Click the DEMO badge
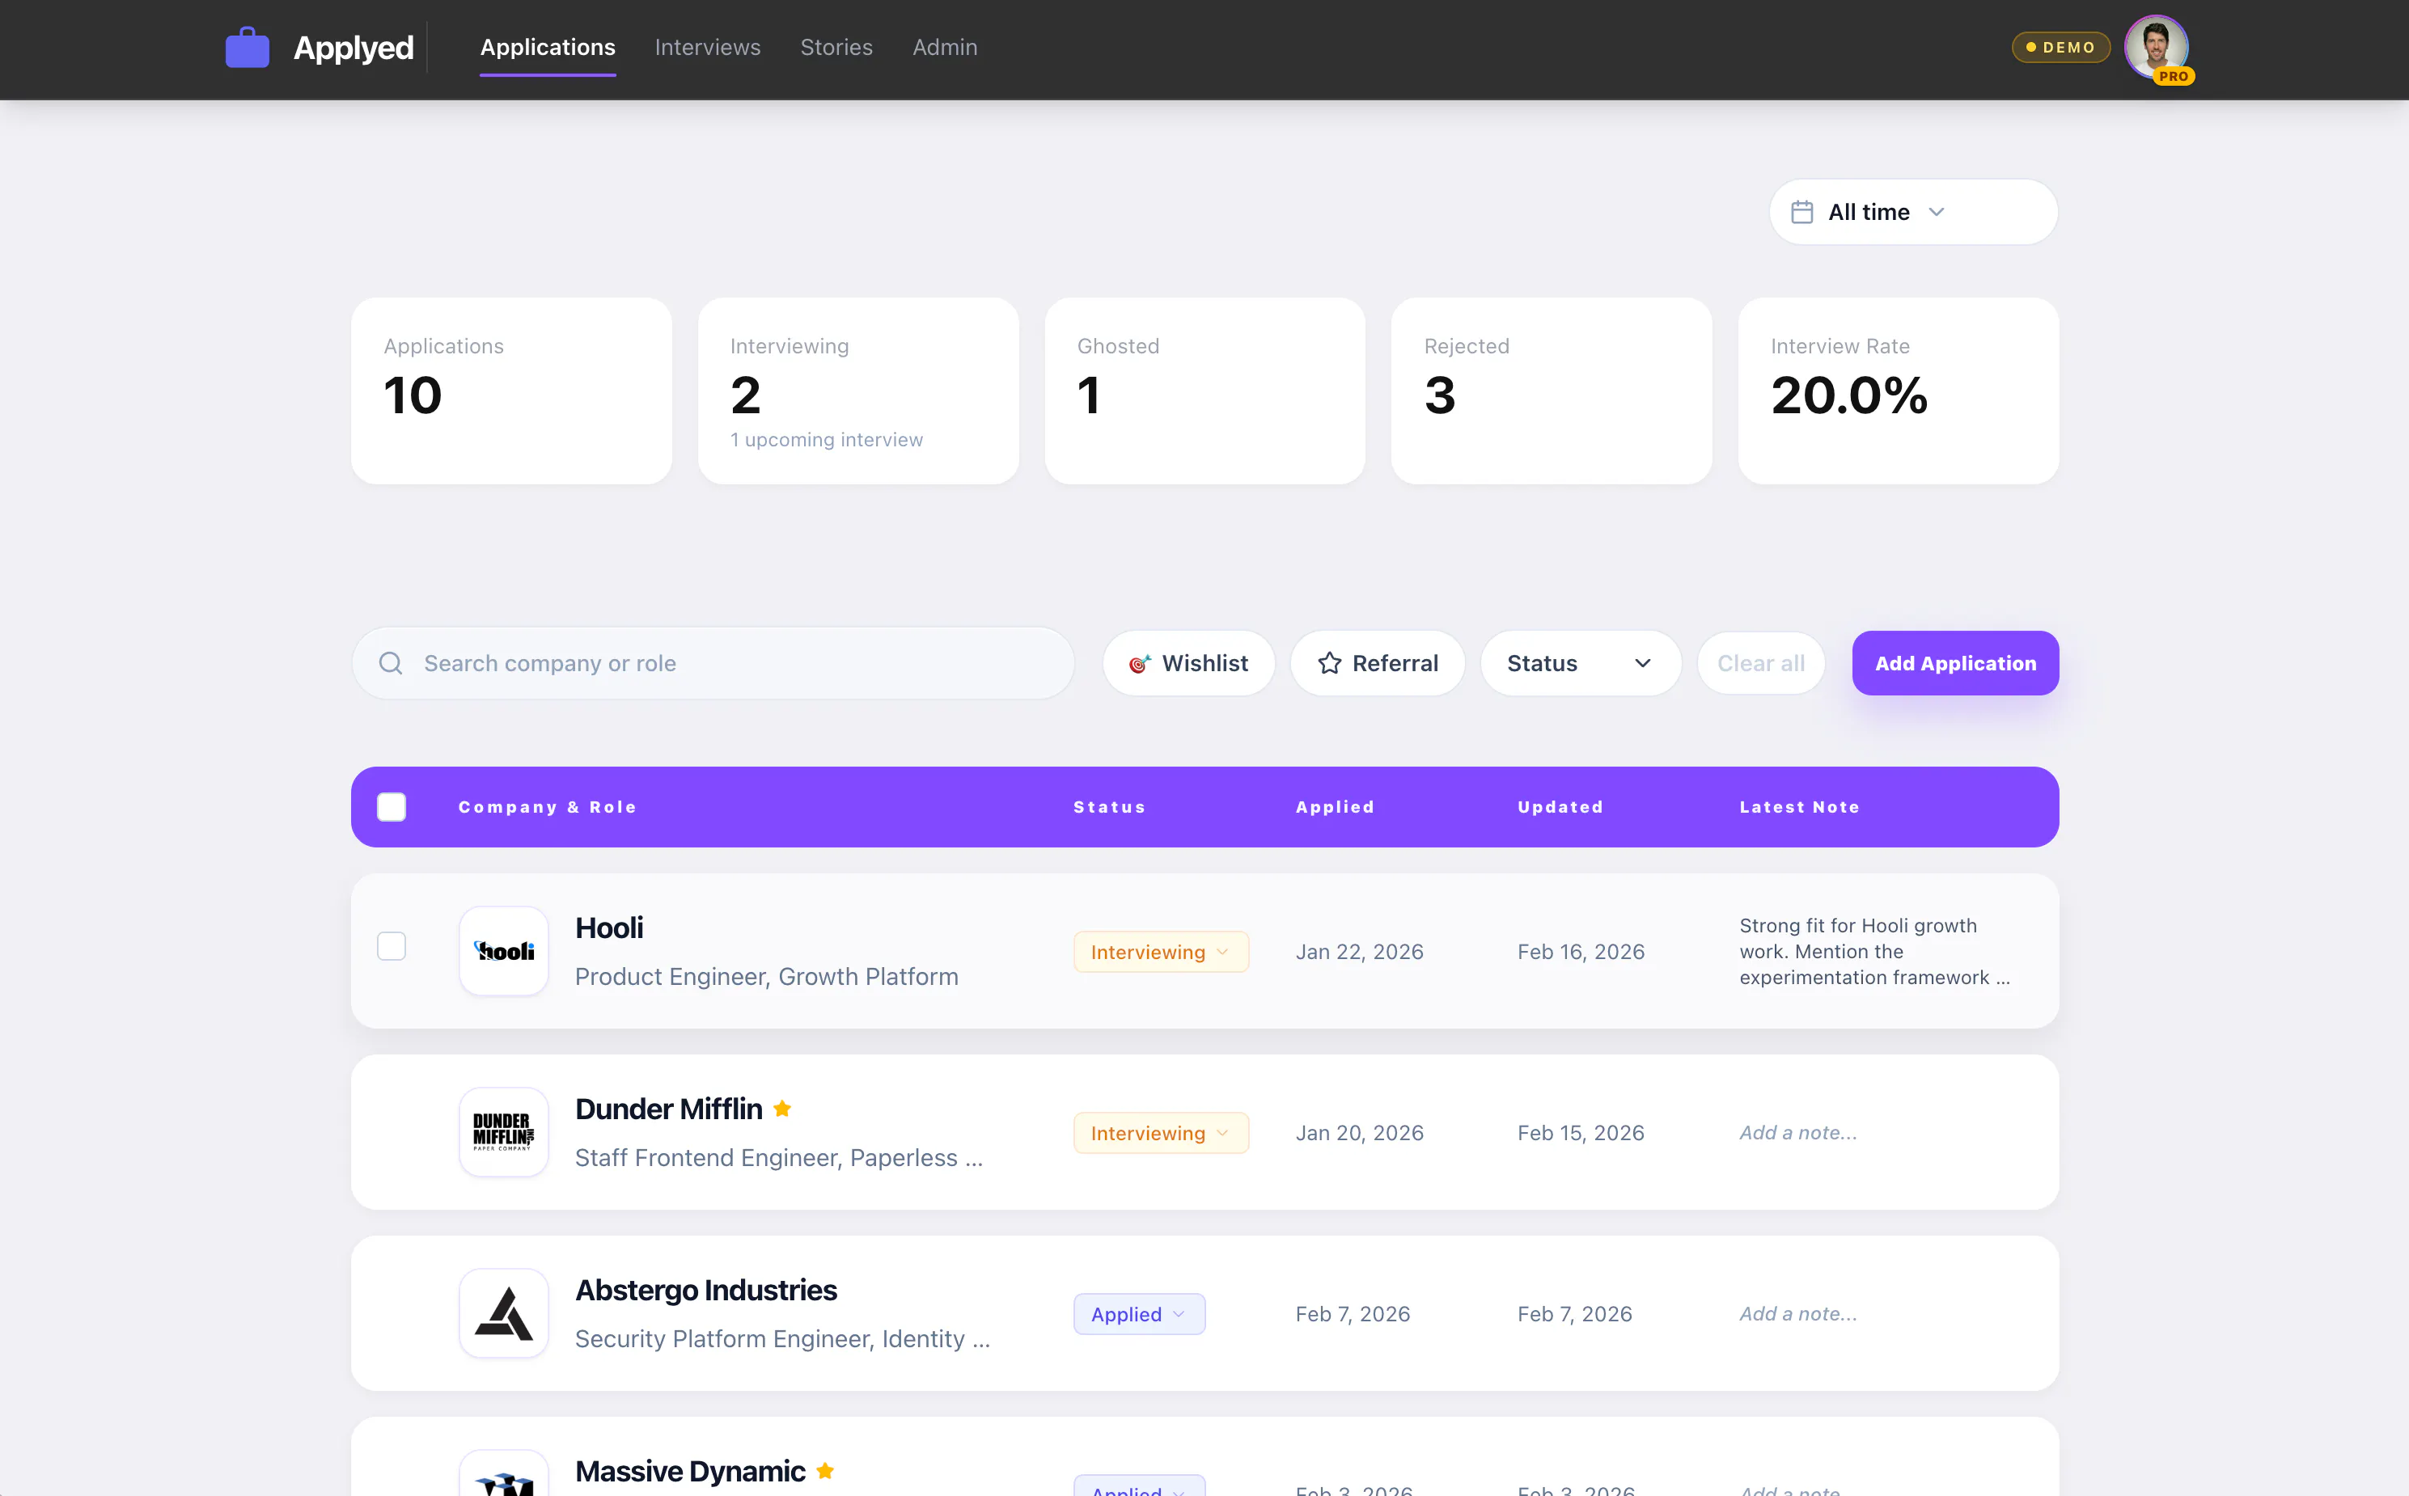This screenshot has width=2409, height=1496. pos(2060,48)
